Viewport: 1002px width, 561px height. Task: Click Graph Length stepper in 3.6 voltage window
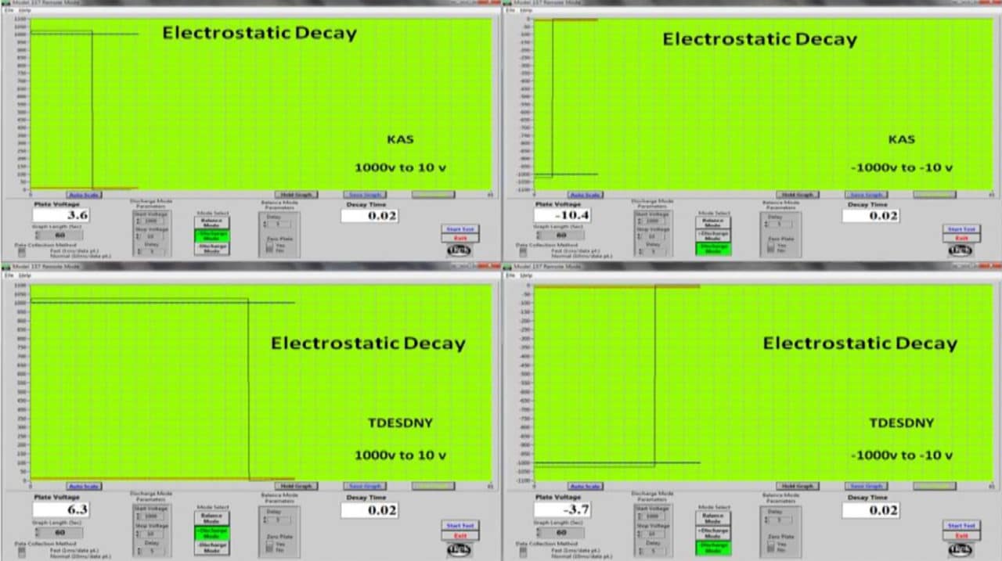pos(35,235)
